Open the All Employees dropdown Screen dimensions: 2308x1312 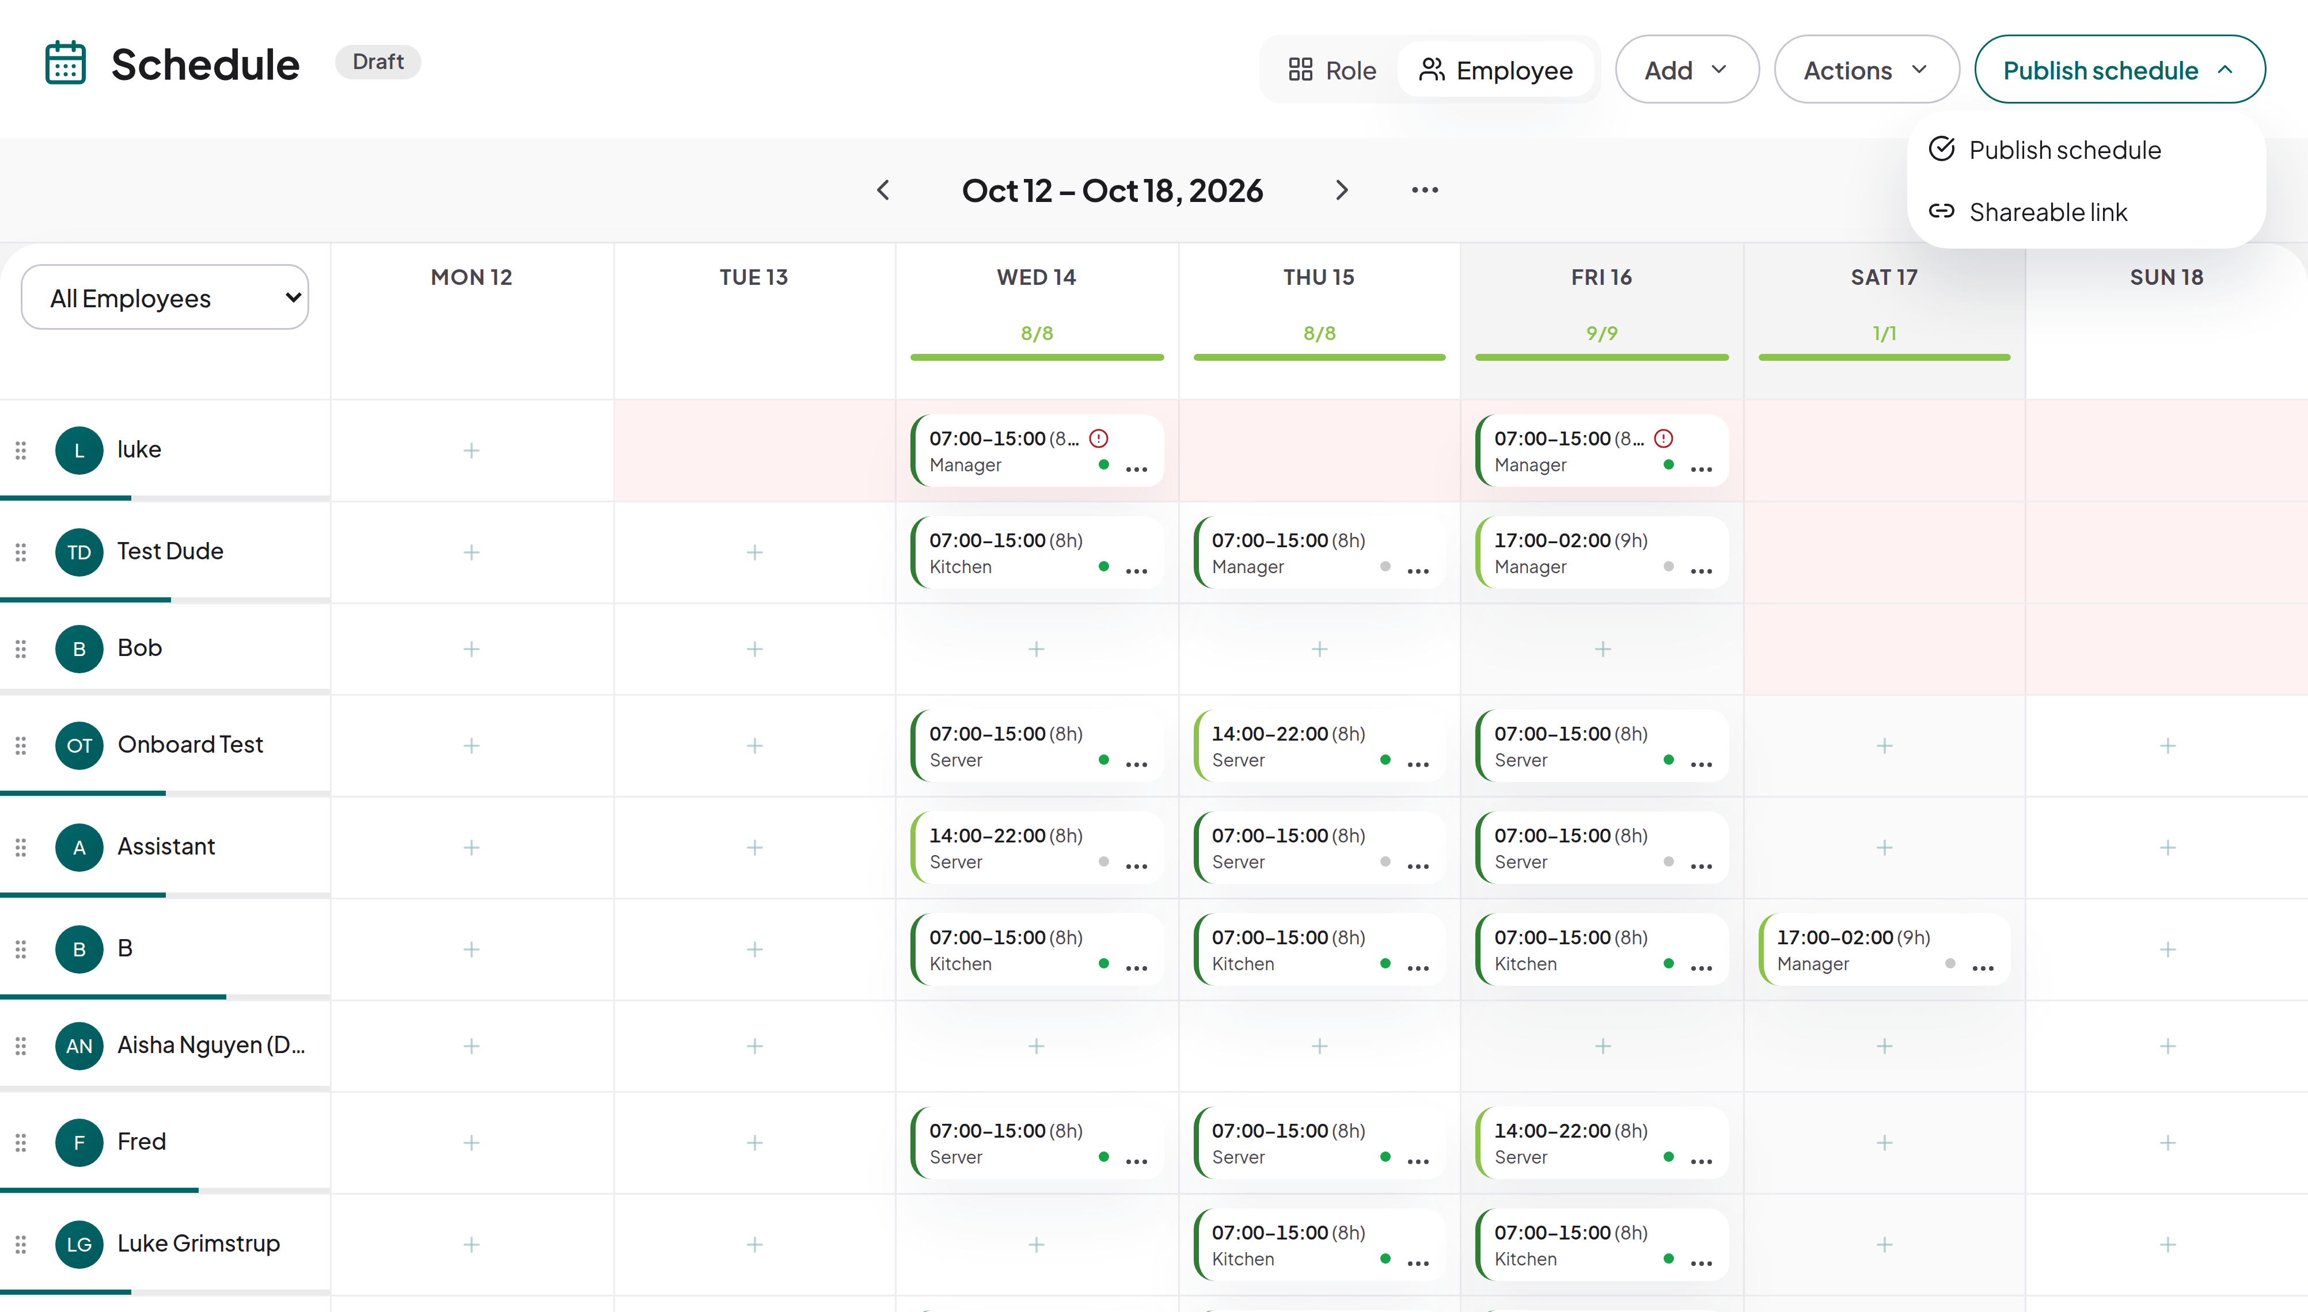165,298
